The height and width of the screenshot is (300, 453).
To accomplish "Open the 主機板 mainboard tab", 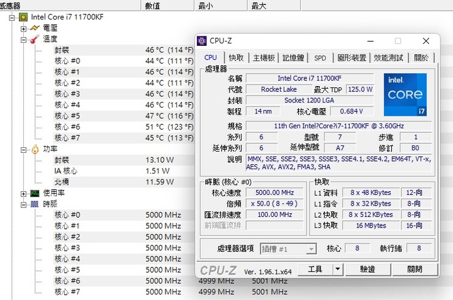I will 264,58.
